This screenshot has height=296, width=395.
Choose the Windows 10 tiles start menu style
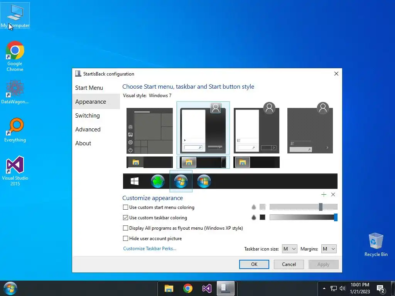tap(150, 131)
